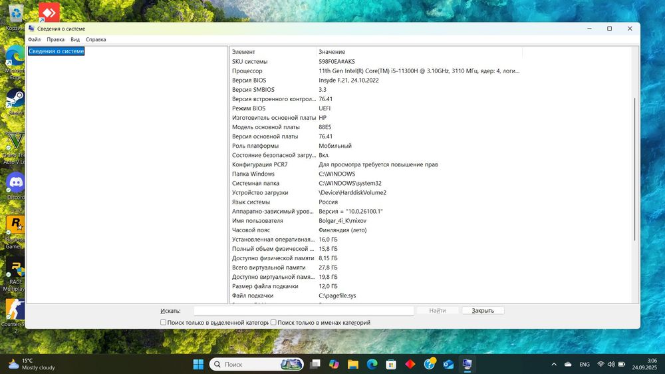
Task: Click the vertical scrollbar in details pane
Action: point(634,170)
